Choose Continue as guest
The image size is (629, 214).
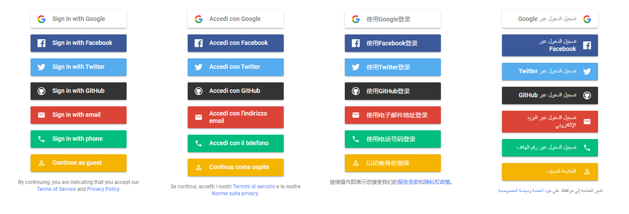tap(79, 163)
